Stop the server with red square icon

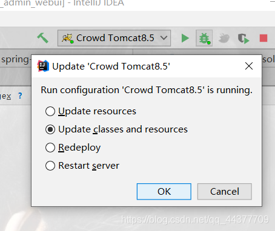click(263, 38)
